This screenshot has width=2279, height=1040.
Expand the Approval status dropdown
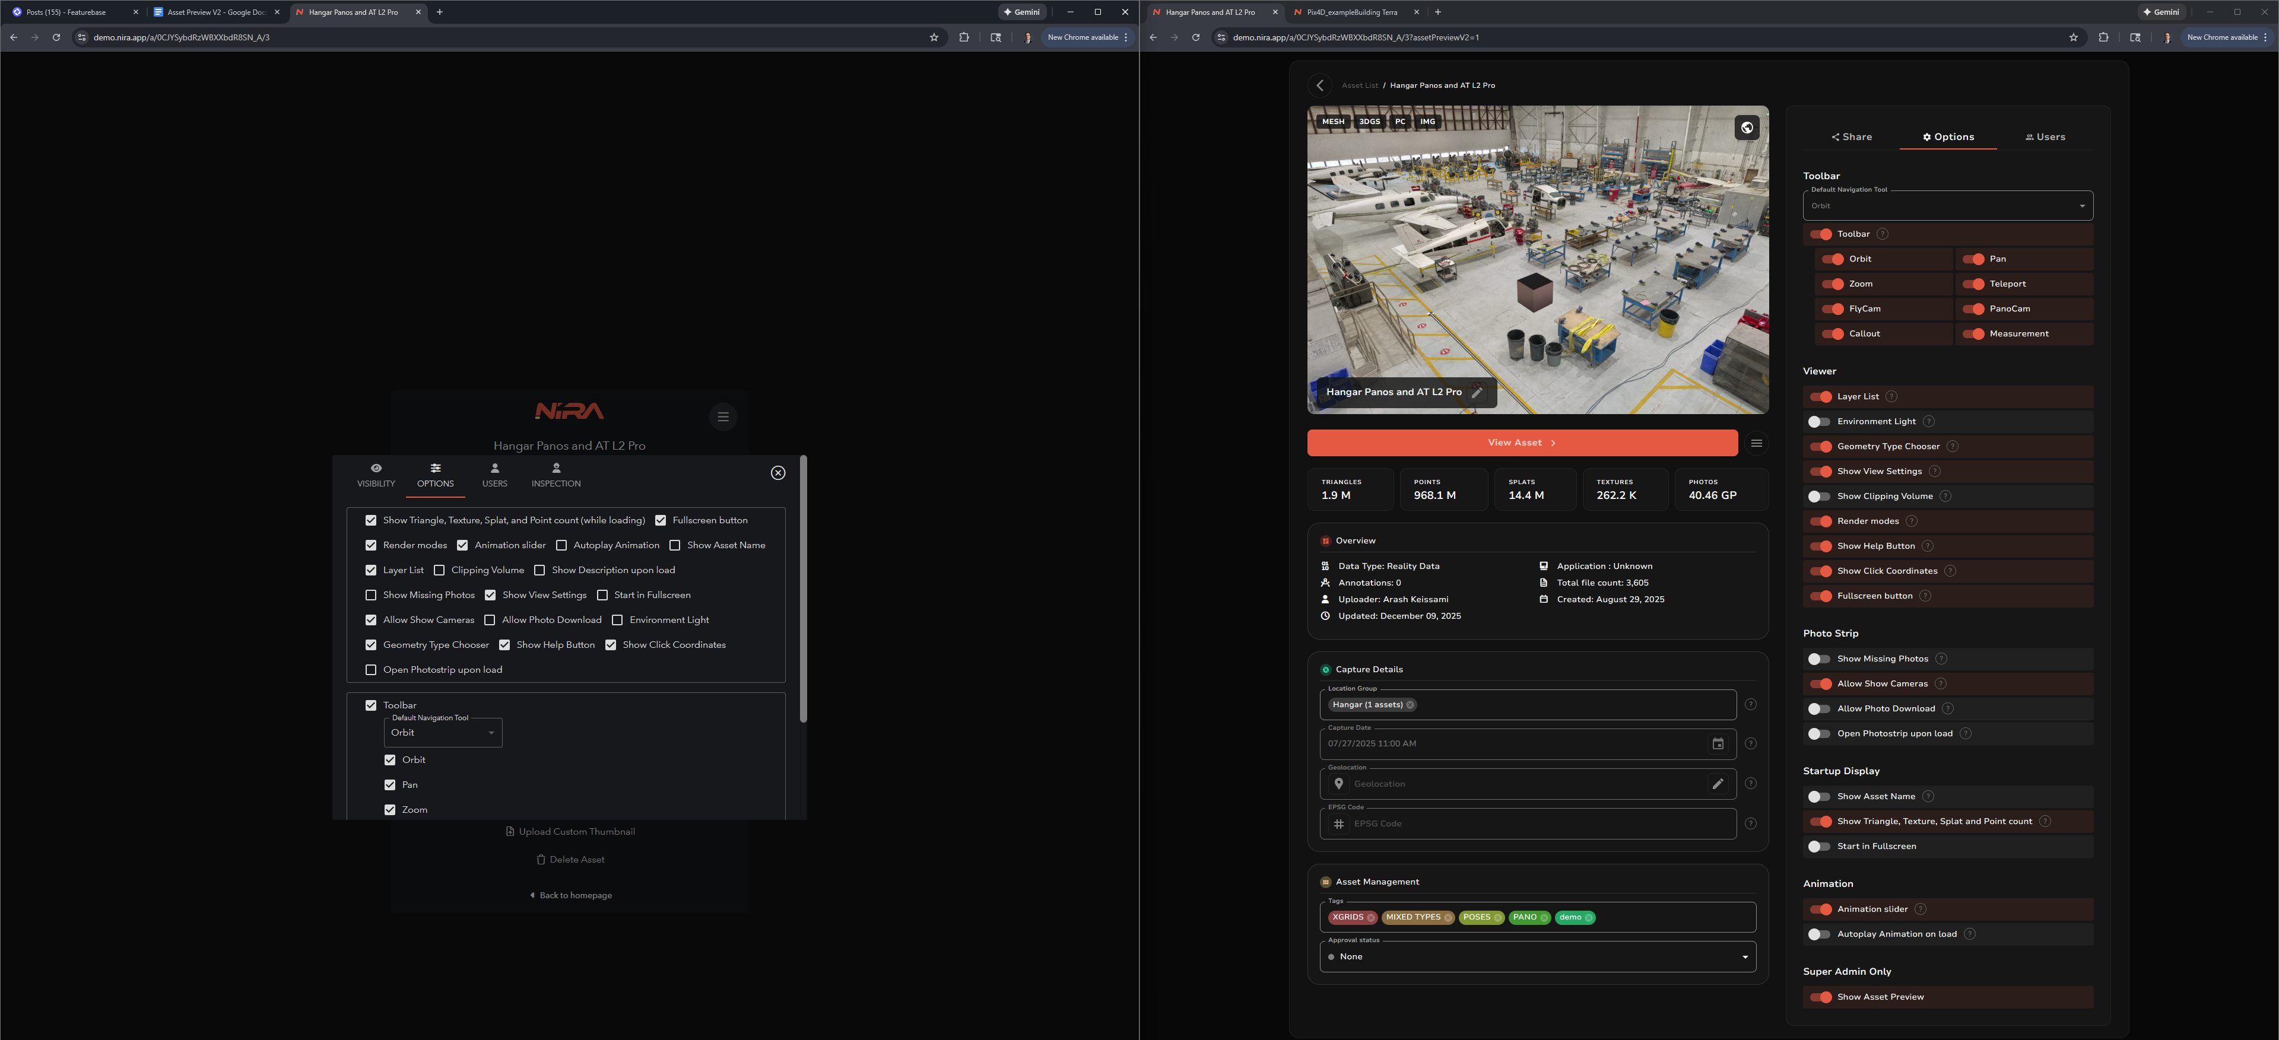point(1537,957)
